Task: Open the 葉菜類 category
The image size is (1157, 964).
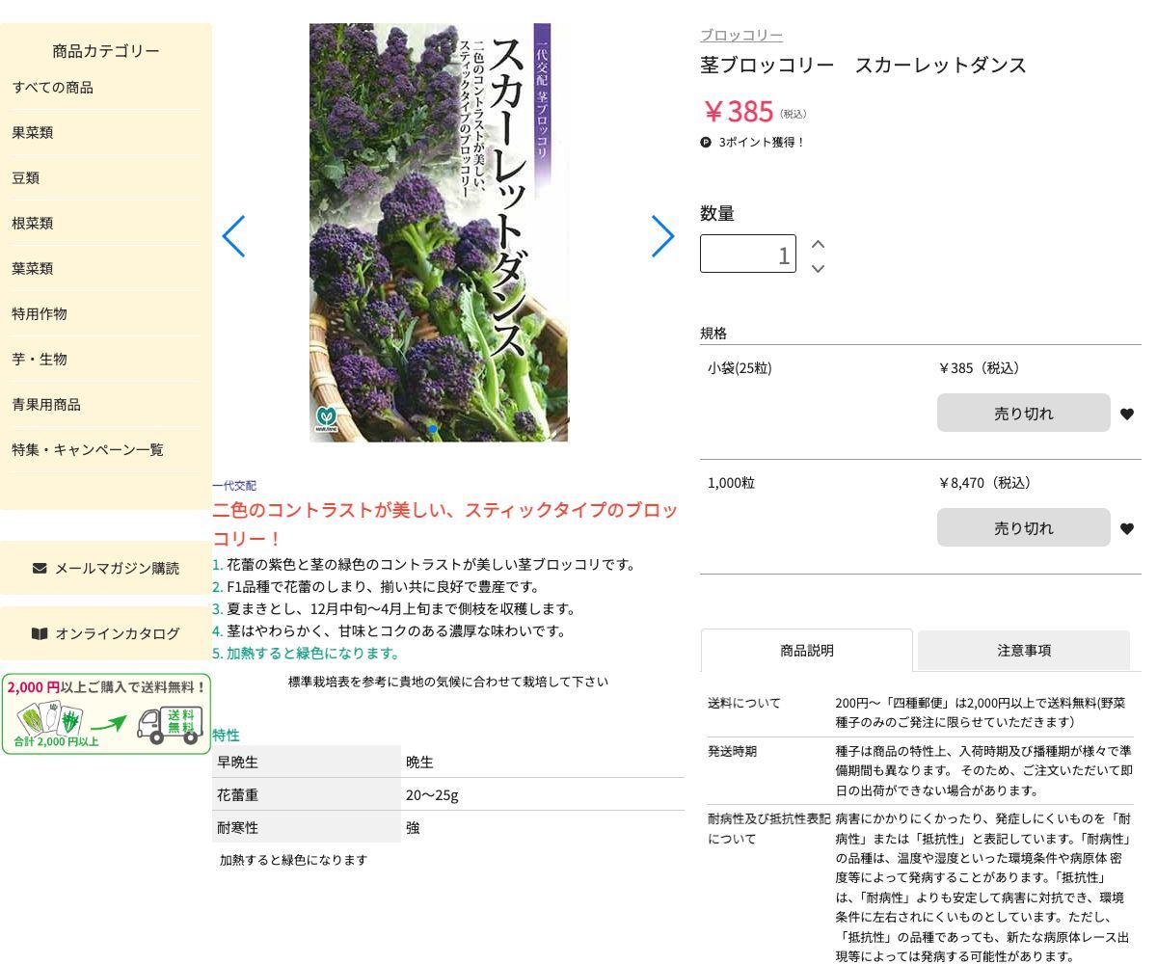Action: [x=33, y=269]
